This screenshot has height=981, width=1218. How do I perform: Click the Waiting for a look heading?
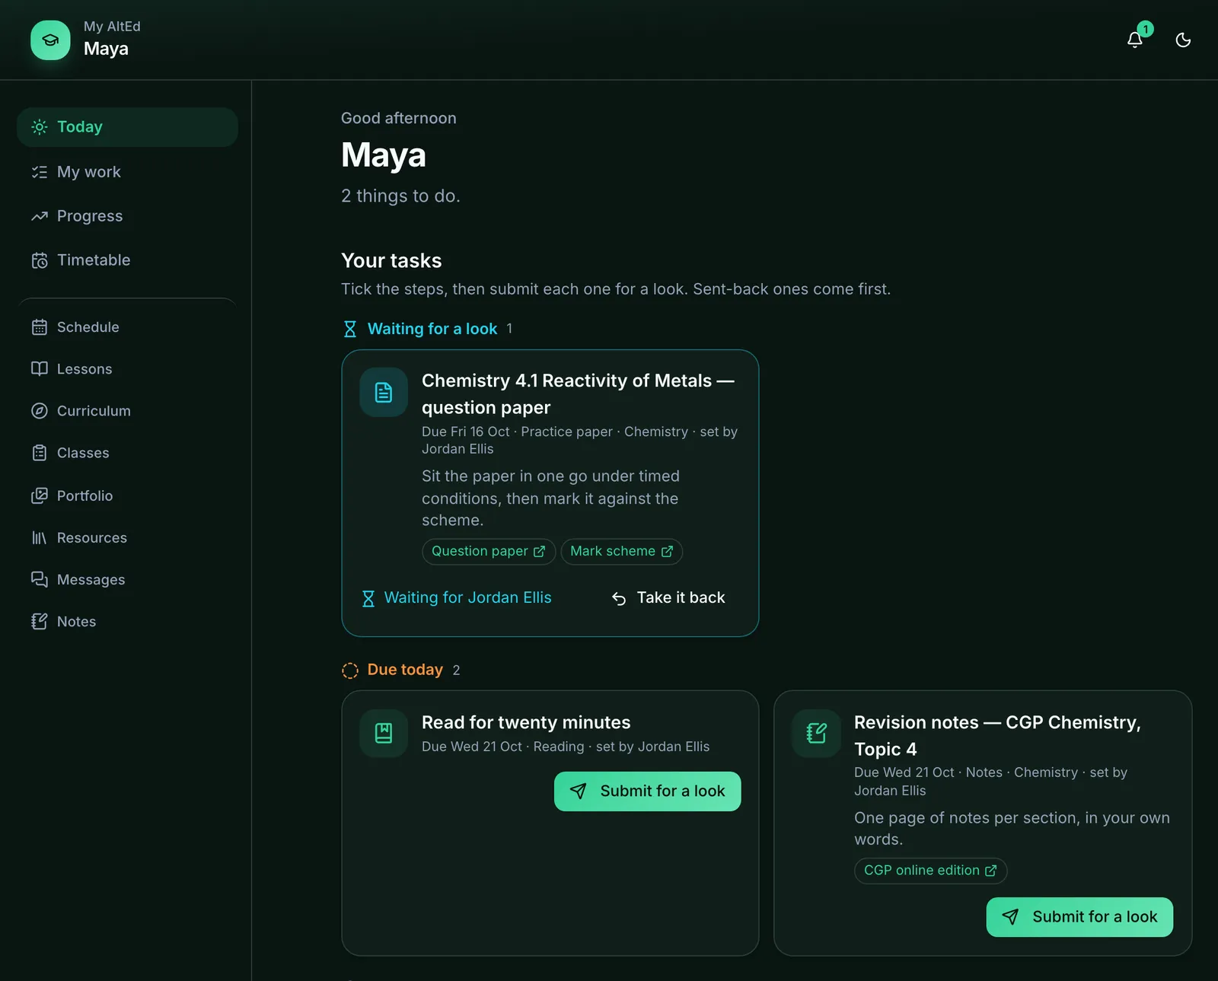432,329
